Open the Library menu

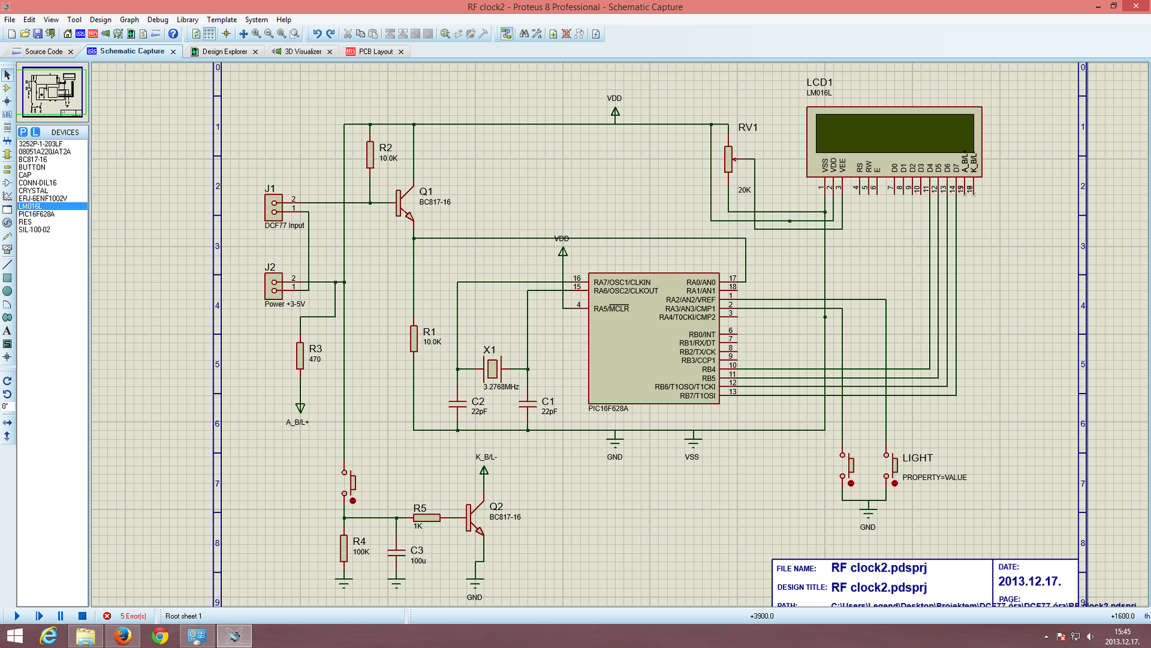tap(187, 20)
